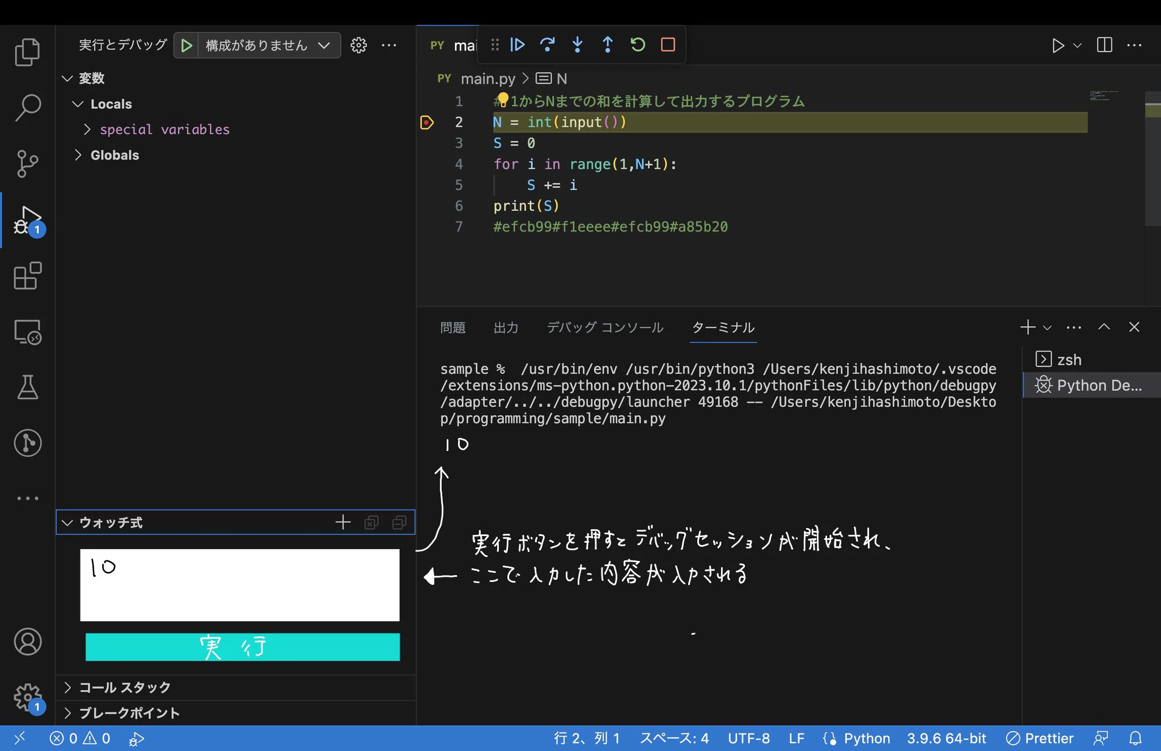The image size is (1161, 751).
Task: Change the UTF-8 file encoding
Action: click(x=748, y=738)
